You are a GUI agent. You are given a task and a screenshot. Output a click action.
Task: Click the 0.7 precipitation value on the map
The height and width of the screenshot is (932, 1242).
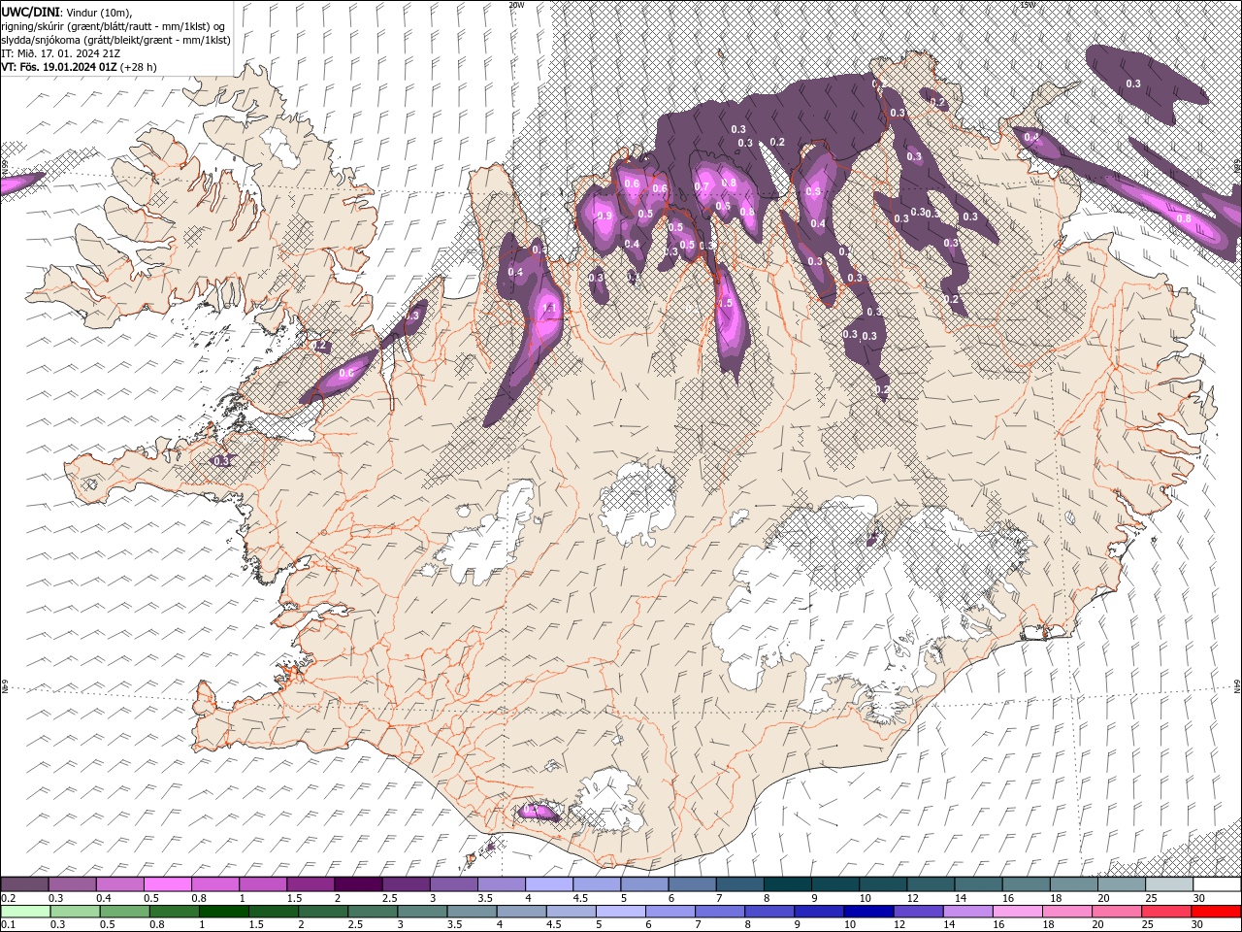[703, 186]
